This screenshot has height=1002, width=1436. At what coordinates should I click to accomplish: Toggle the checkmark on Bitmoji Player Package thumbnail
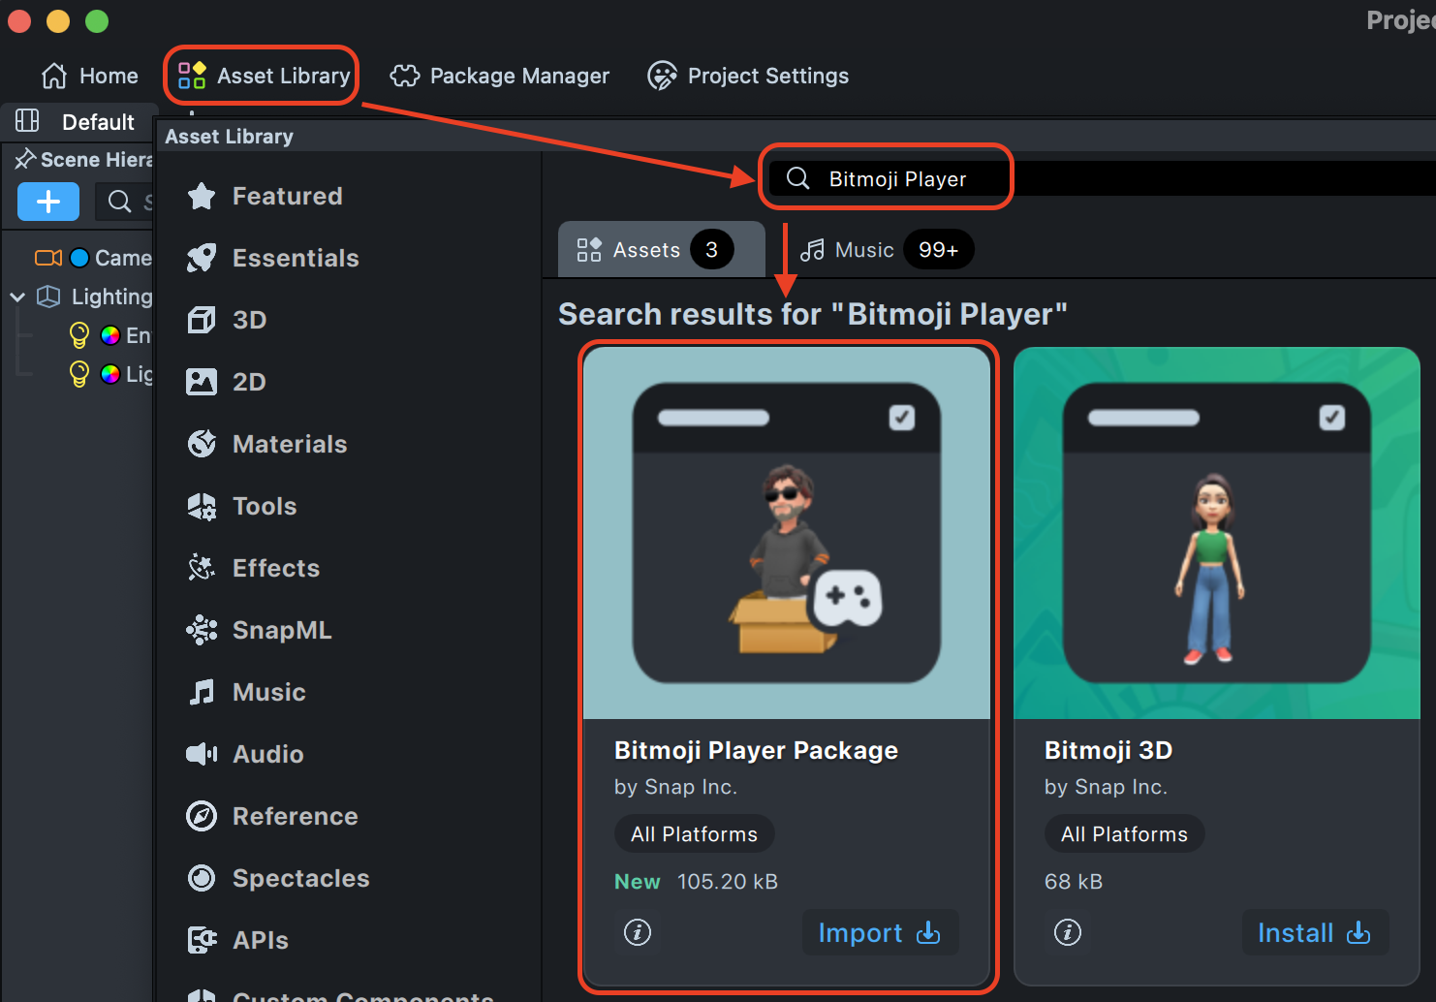(x=901, y=417)
